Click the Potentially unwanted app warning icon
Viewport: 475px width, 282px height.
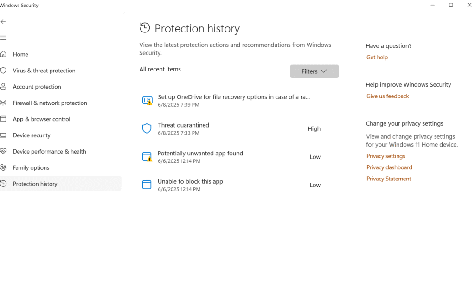click(147, 157)
